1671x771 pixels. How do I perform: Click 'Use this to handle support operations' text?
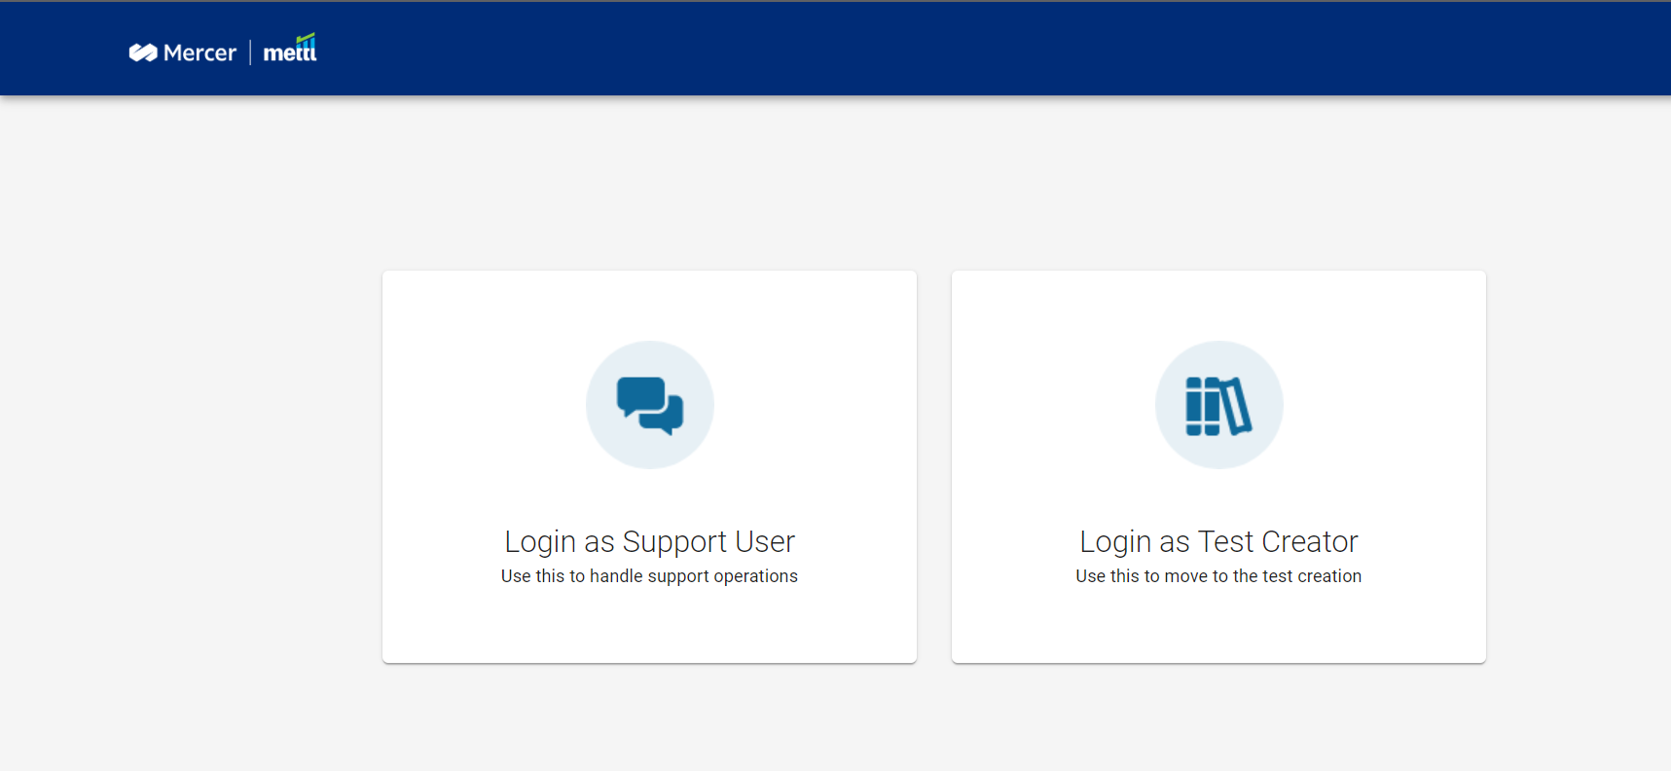click(x=649, y=576)
